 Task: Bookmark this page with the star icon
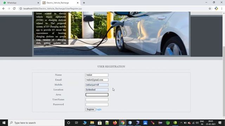coord(210,8)
